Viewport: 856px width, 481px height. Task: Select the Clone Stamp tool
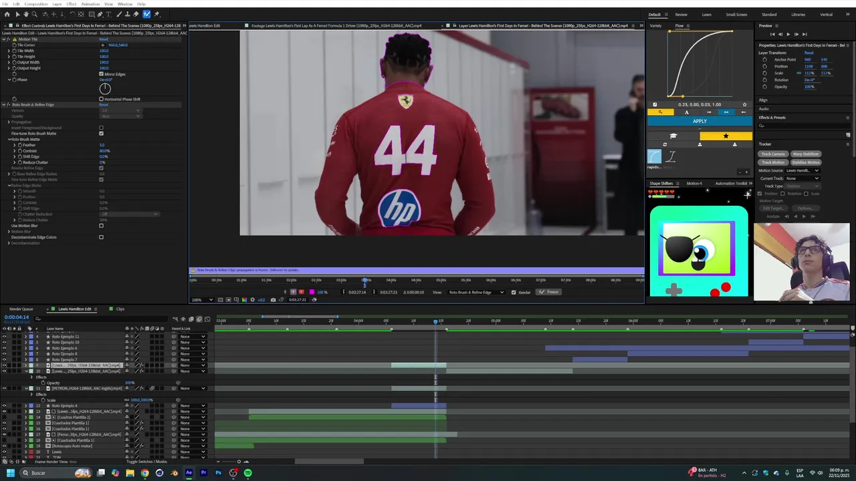tap(127, 14)
